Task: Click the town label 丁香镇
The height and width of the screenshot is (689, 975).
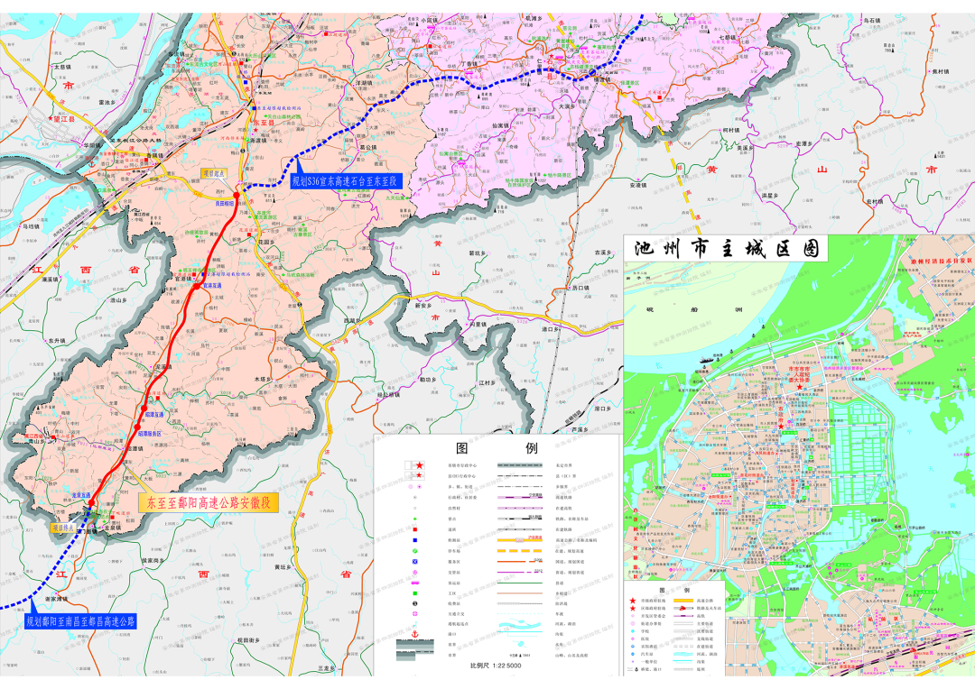Action: pos(469,64)
